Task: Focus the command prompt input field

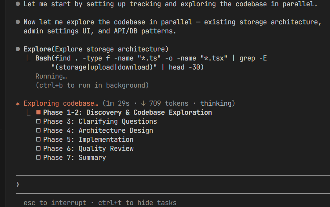Action: pyautogui.click(x=173, y=185)
